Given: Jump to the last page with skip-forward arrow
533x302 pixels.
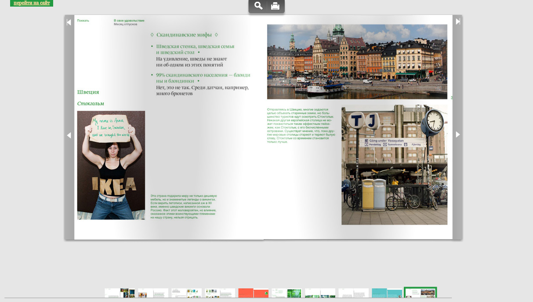Looking at the screenshot, I should (457, 21).
